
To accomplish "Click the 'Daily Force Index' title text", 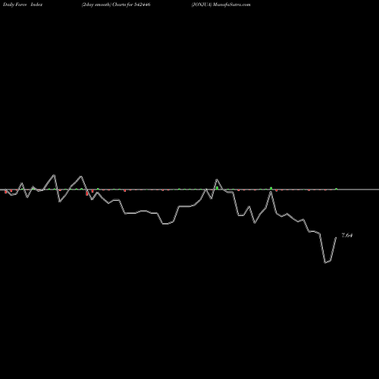I will (23, 5).
